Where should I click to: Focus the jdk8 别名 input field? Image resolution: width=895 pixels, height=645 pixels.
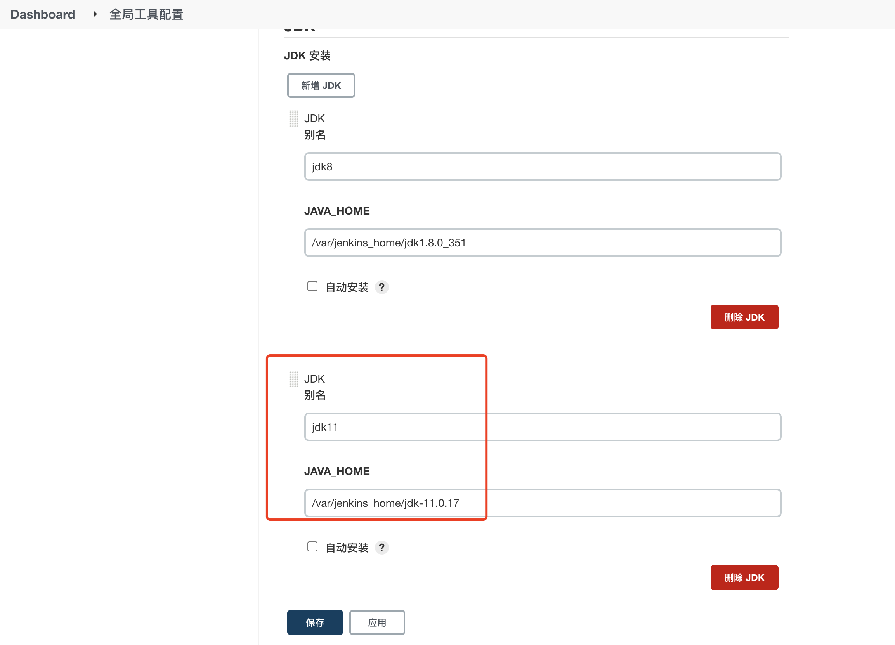542,166
